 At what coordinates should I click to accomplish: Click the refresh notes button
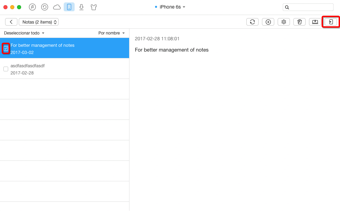[x=252, y=22]
